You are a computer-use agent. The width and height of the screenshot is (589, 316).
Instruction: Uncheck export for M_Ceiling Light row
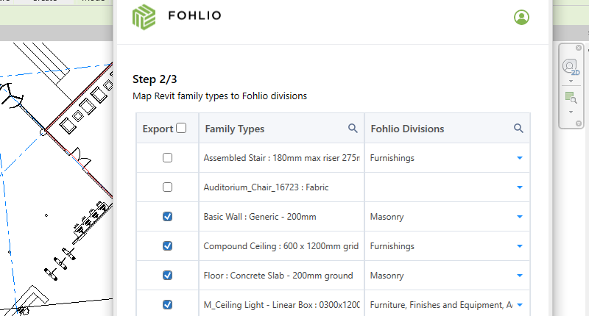point(168,305)
